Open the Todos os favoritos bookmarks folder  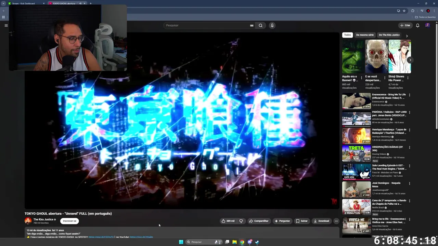[x=425, y=17]
